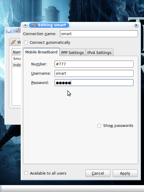Click the 'Nam' column header in background window
This screenshot has width=144, height=192.
point(16,52)
